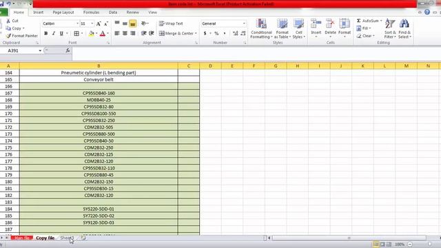Screen dimensions: 441x248
Task: Align text left
Action: 117,34
